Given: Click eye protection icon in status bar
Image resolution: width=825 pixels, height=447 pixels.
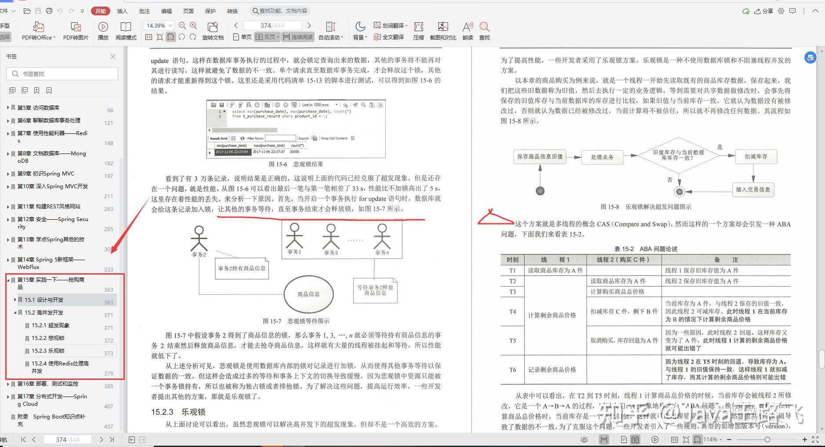Looking at the screenshot, I should 584,440.
